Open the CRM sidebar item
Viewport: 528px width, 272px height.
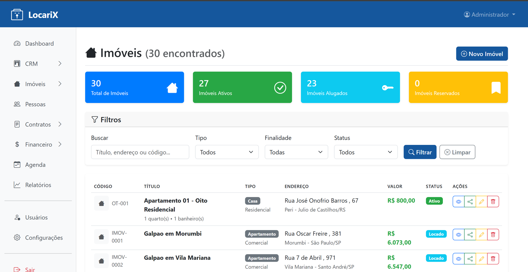31,64
